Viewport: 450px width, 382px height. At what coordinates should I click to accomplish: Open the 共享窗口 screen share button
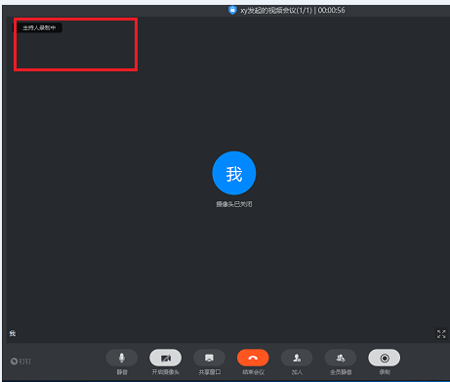(x=209, y=358)
